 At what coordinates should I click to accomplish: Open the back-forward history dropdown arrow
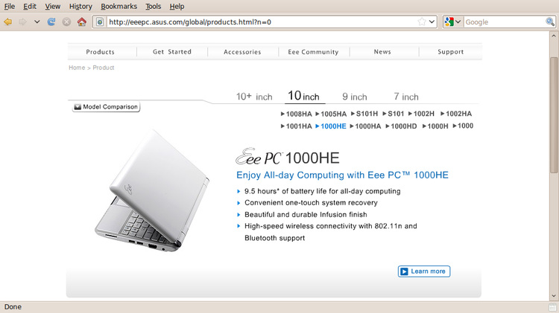coord(37,22)
